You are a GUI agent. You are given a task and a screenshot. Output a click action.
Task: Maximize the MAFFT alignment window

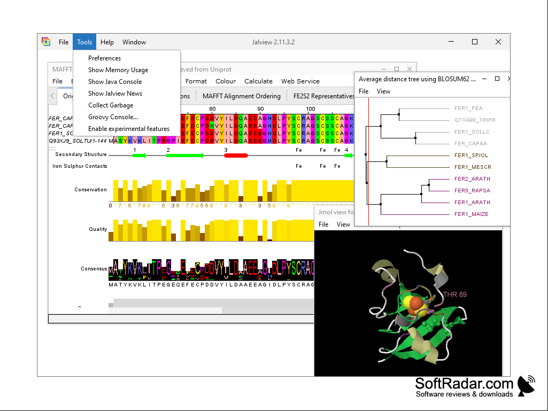pos(397,69)
